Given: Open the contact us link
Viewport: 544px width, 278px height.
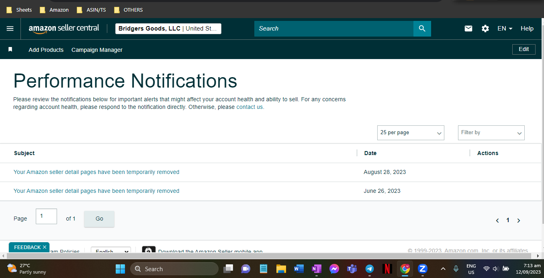Looking at the screenshot, I should coord(250,107).
